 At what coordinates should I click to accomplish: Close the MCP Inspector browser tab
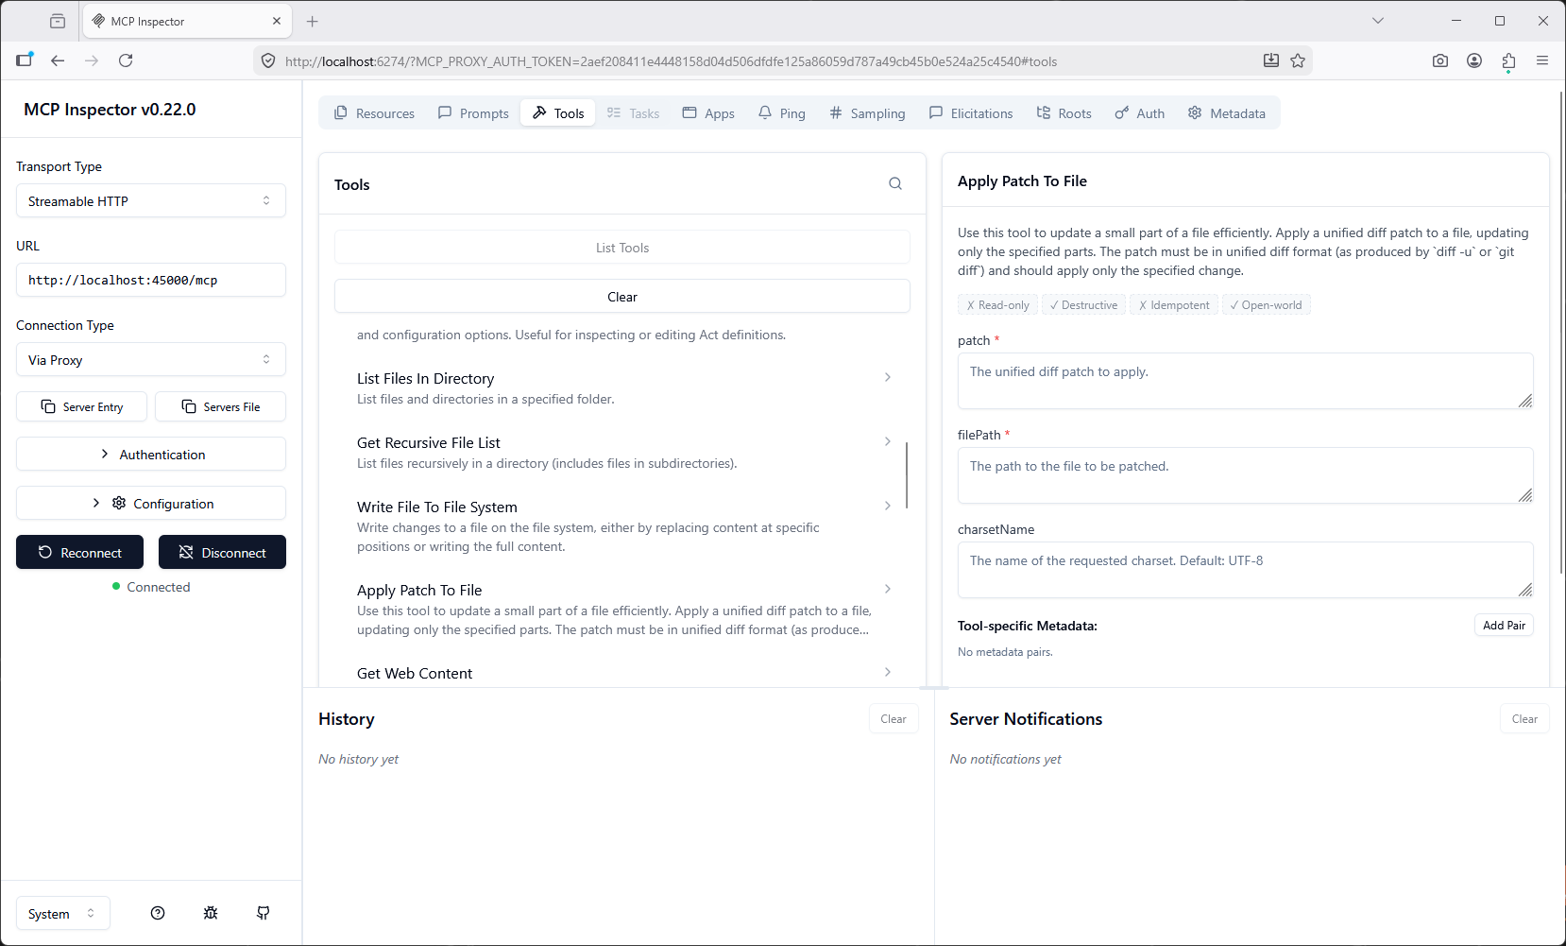tap(277, 21)
